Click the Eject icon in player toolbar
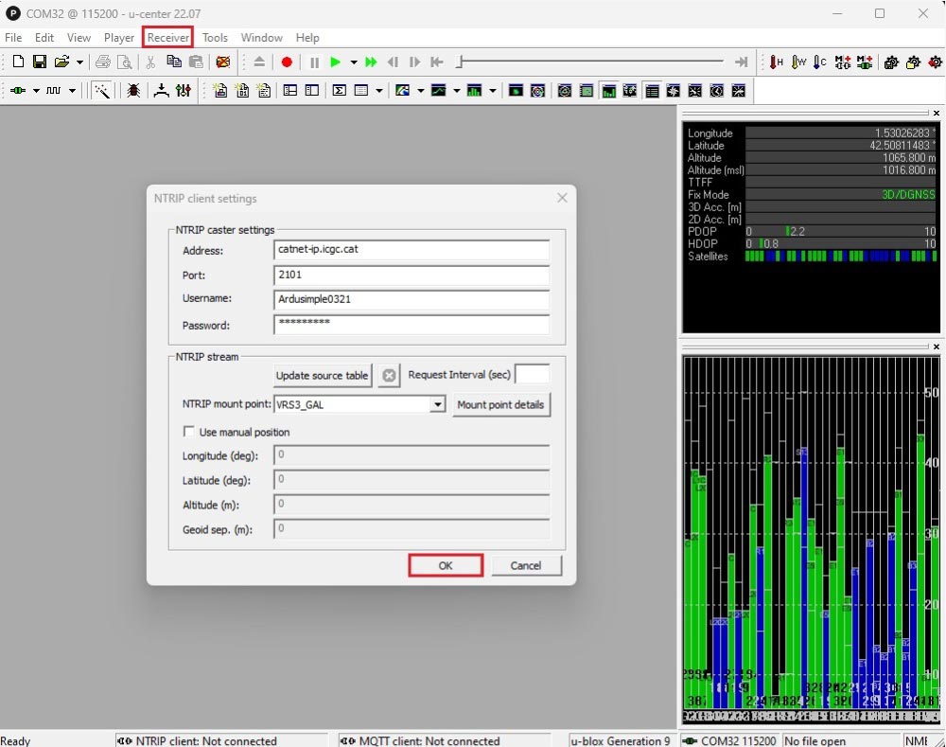This screenshot has width=946, height=747. (259, 62)
